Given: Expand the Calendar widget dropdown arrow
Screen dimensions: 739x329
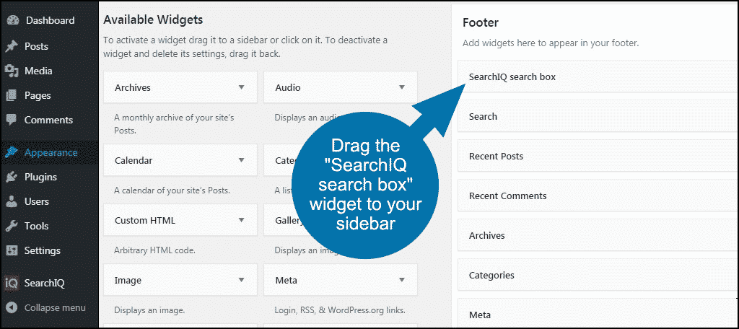Looking at the screenshot, I should click(242, 160).
